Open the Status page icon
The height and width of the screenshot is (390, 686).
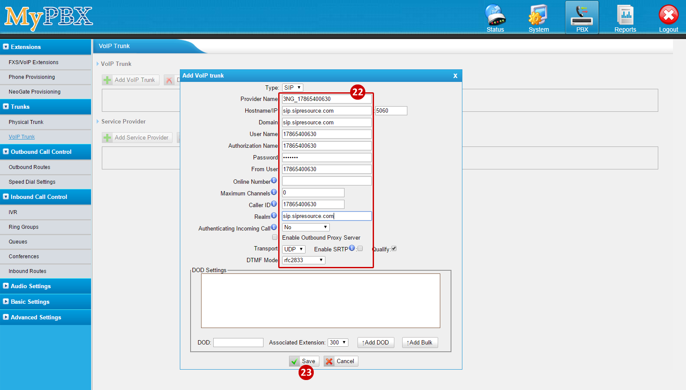coord(495,17)
